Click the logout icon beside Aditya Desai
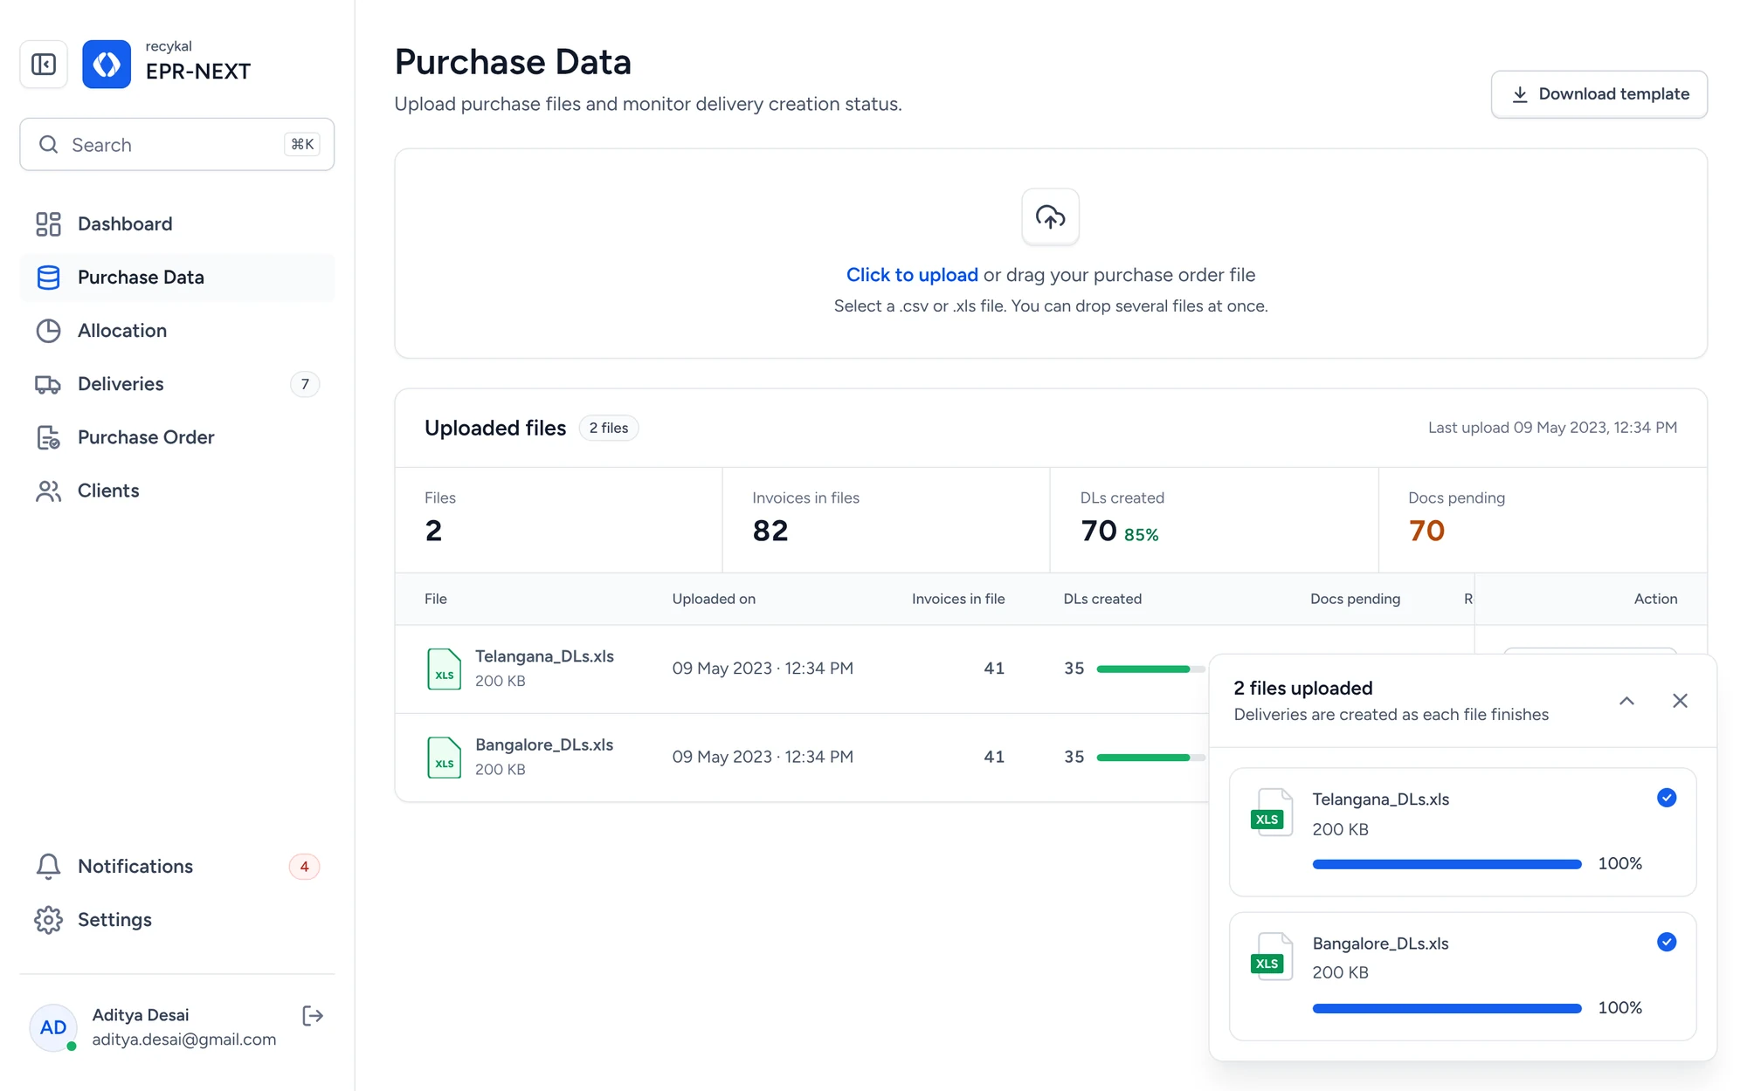 click(313, 1015)
